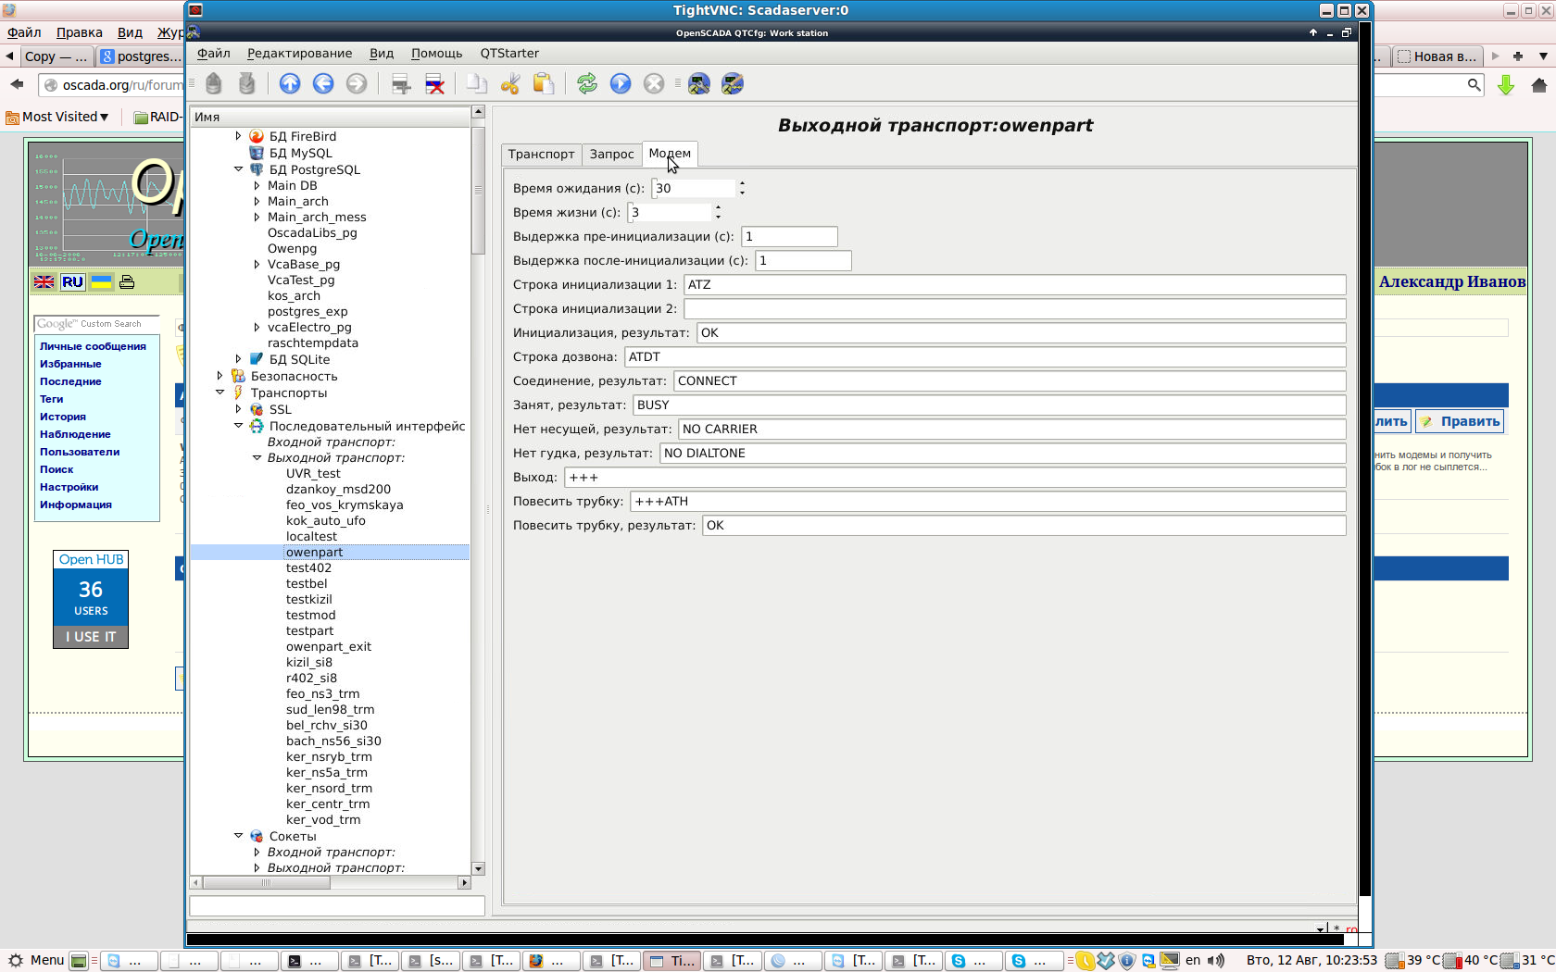Screen dimensions: 1556x972
Task: Click the Paste clipboard icon
Action: [x=544, y=84]
